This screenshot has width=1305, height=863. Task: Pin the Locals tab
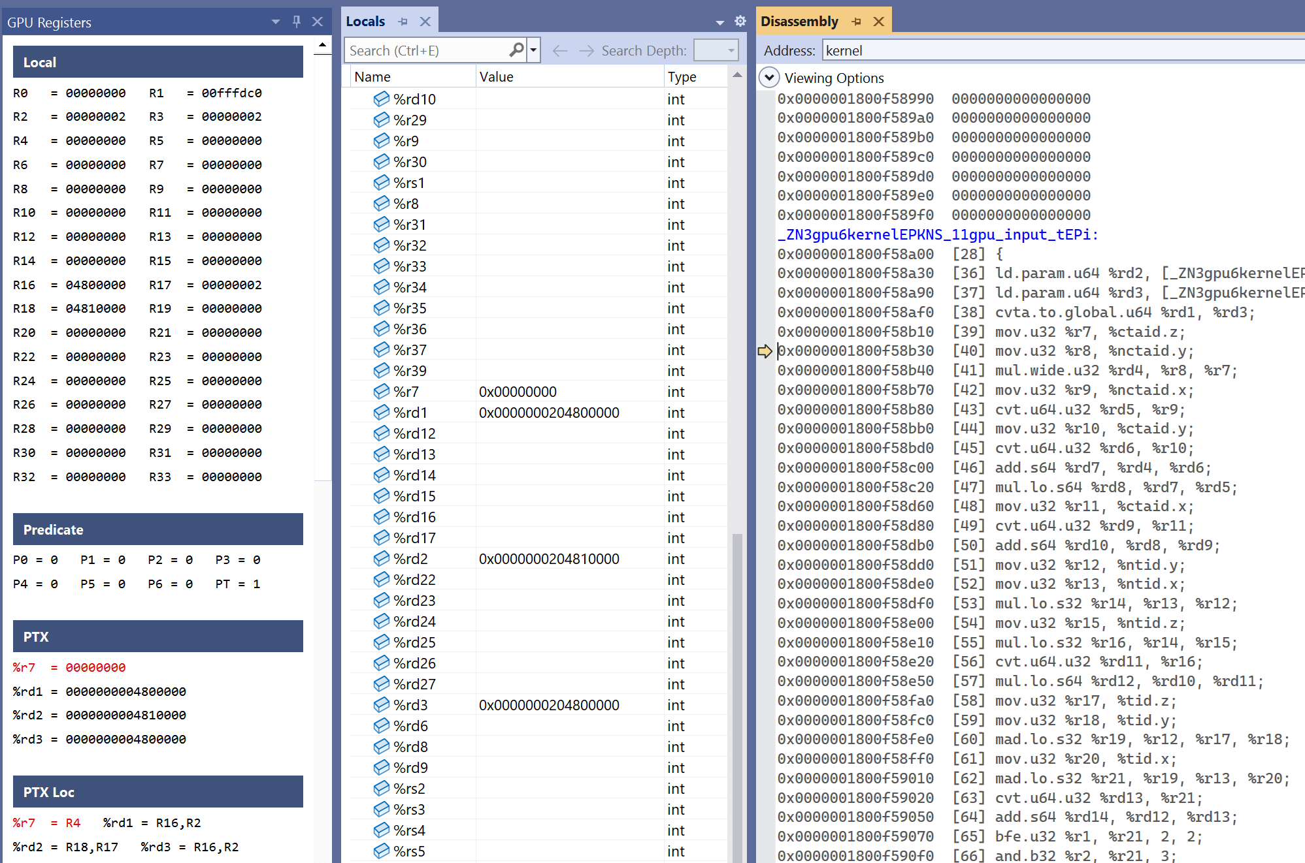point(403,22)
